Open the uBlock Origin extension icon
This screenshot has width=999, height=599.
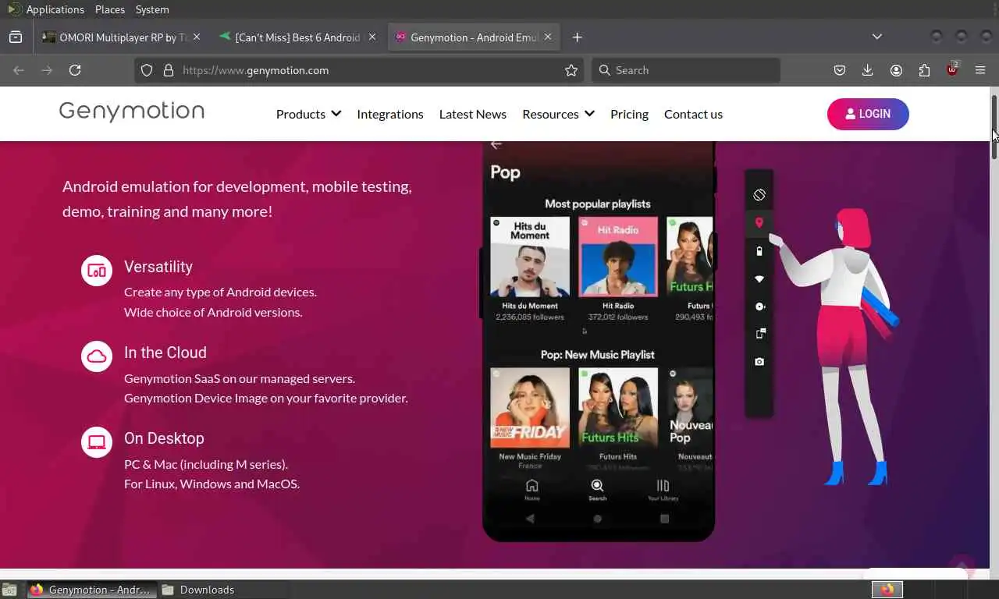click(x=952, y=69)
